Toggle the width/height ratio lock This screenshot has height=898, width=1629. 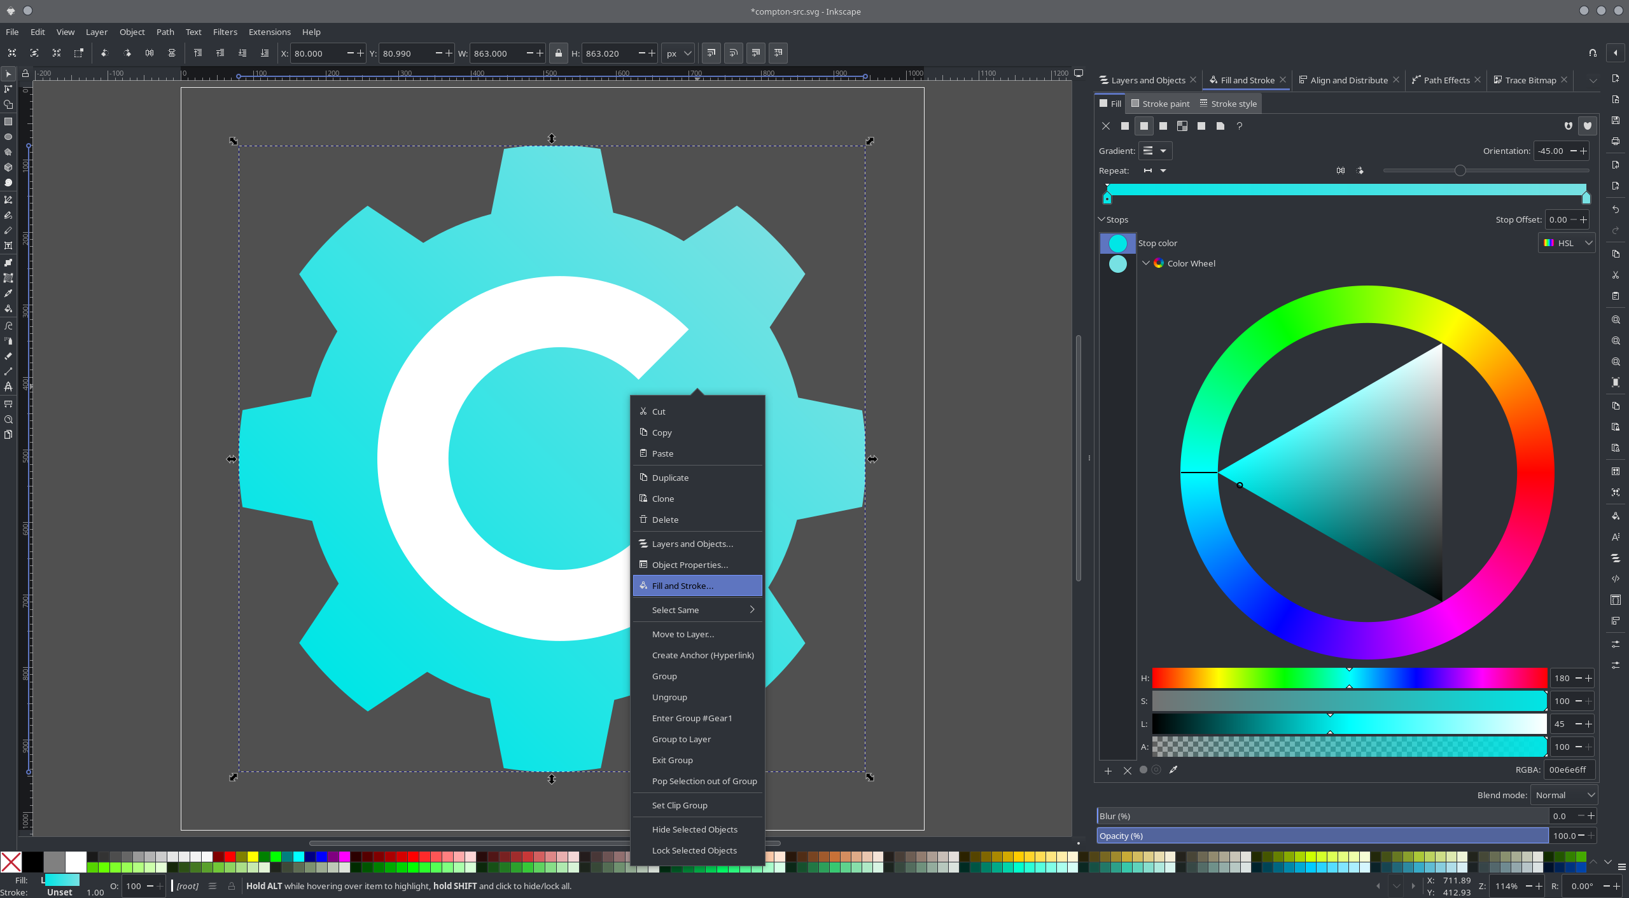point(559,53)
